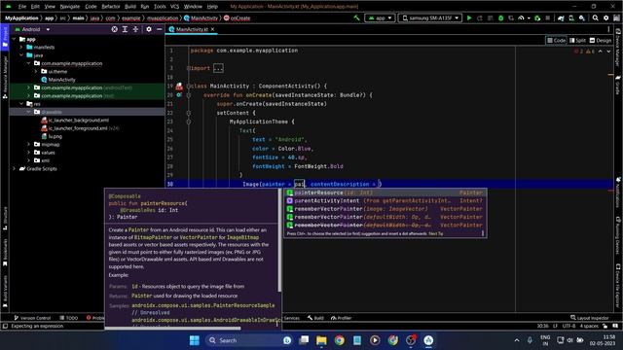Click the override gutter icon on line 20

click(x=179, y=95)
